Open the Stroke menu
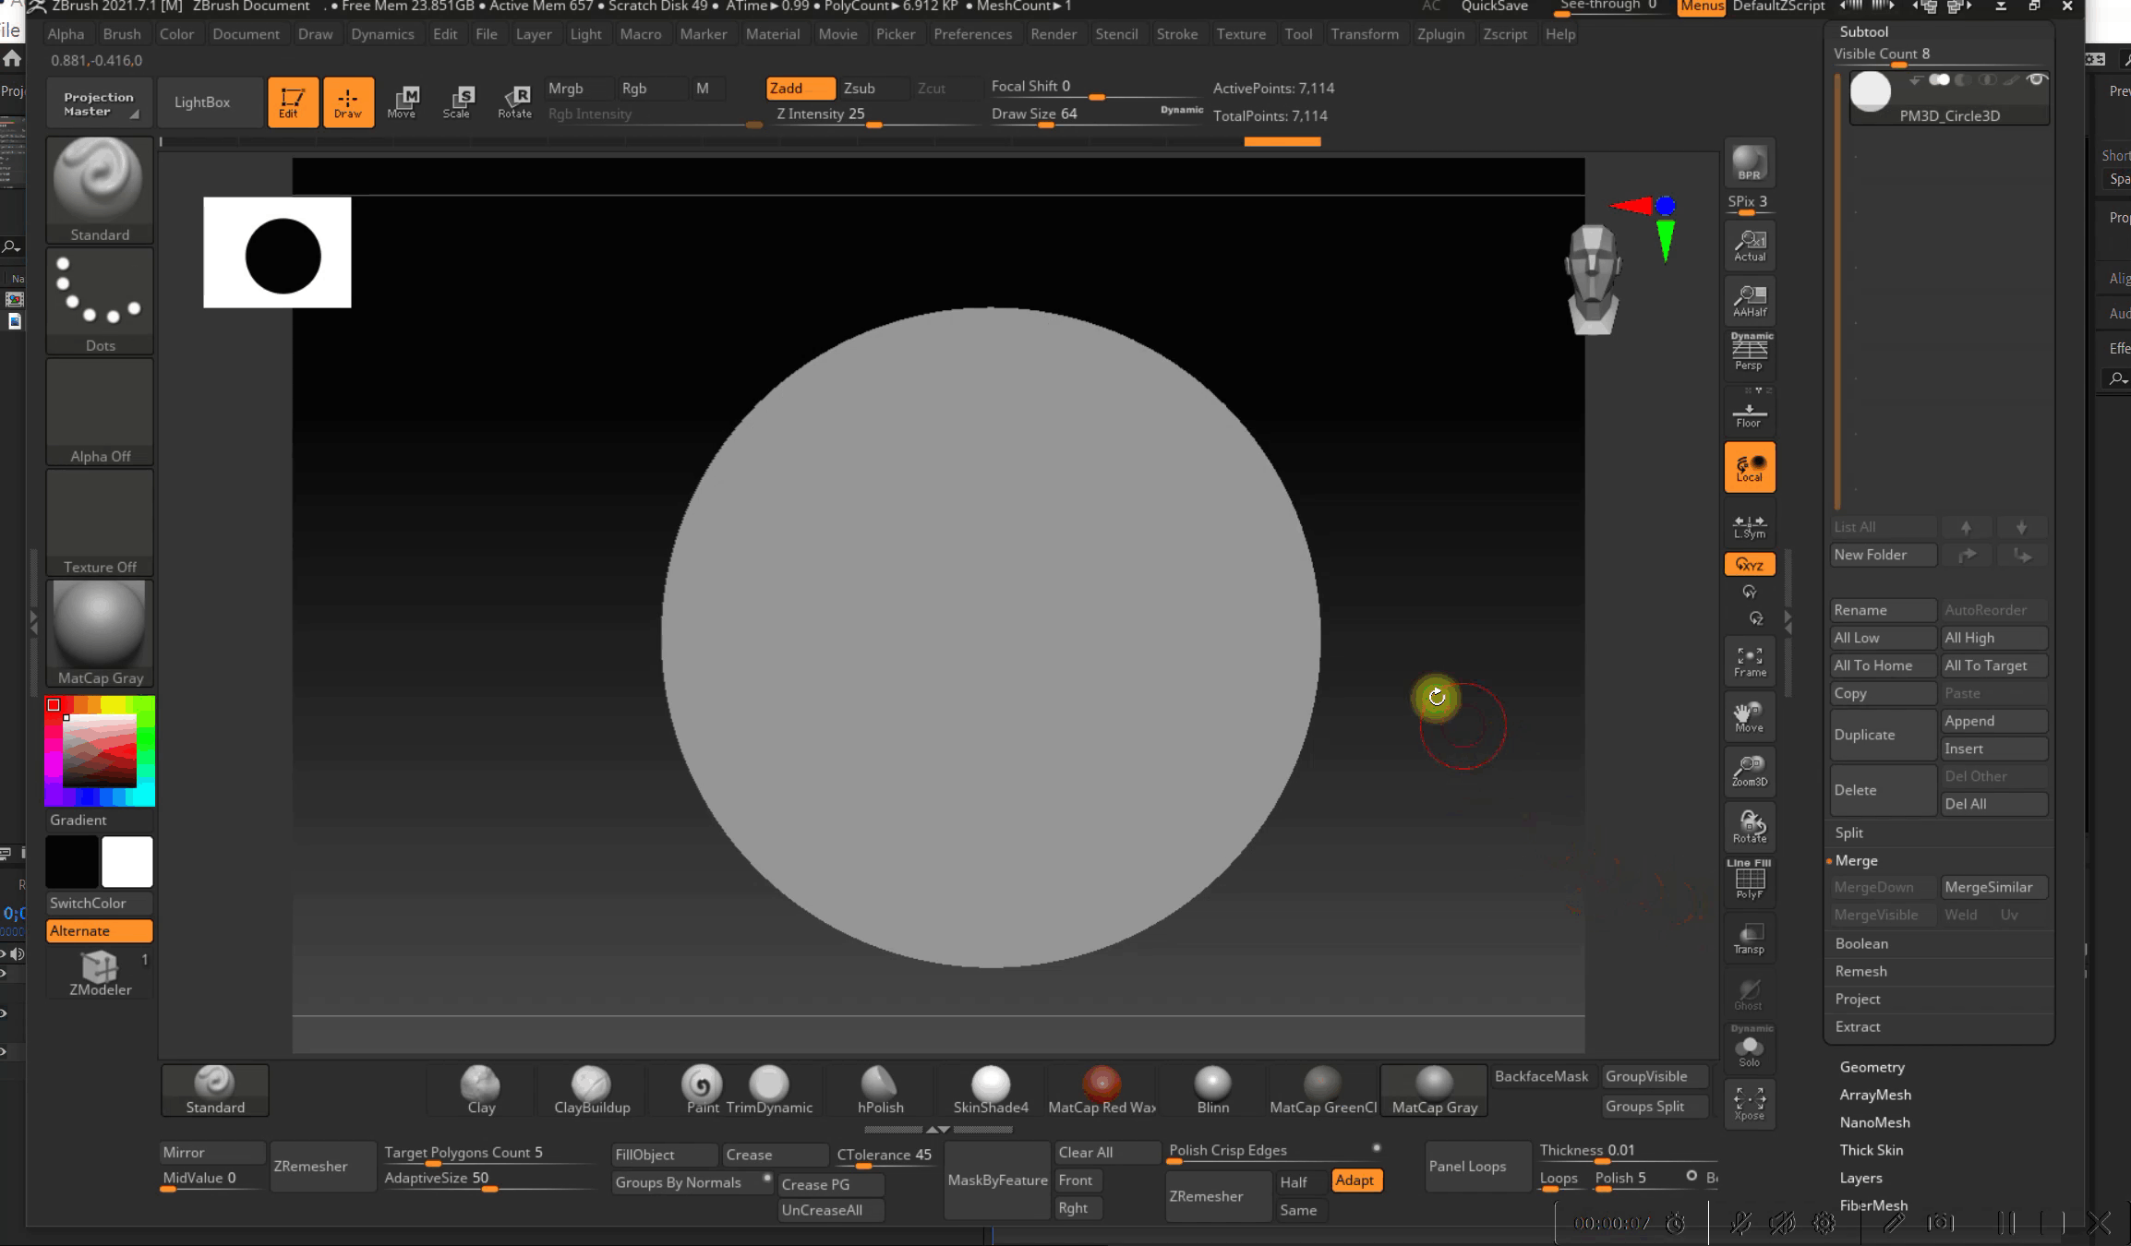 (x=1176, y=34)
